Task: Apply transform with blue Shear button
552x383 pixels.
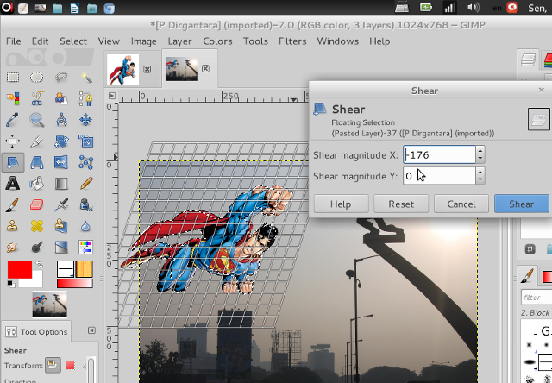Action: pos(521,204)
